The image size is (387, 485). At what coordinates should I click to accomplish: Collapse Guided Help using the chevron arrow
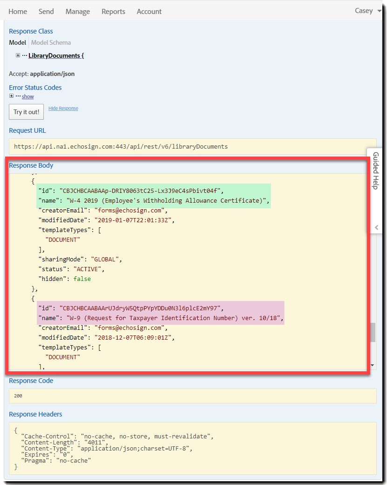point(376,227)
